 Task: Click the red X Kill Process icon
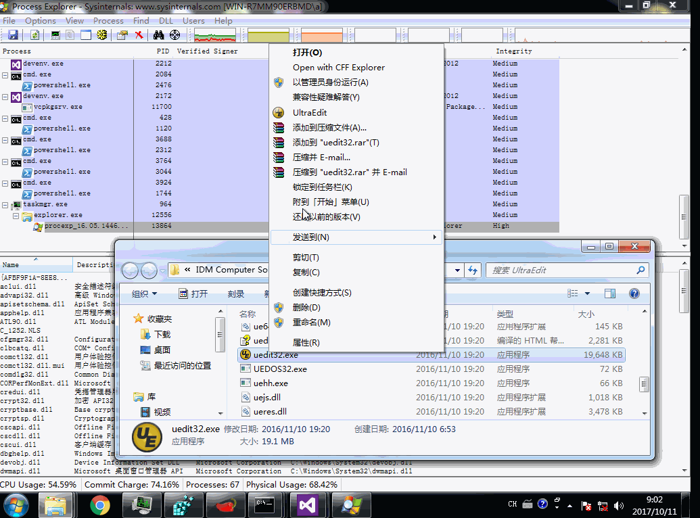139,35
